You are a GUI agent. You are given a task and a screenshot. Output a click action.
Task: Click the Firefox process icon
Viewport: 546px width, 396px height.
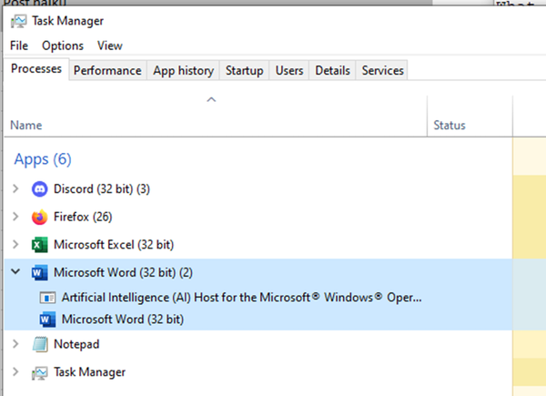coord(39,218)
